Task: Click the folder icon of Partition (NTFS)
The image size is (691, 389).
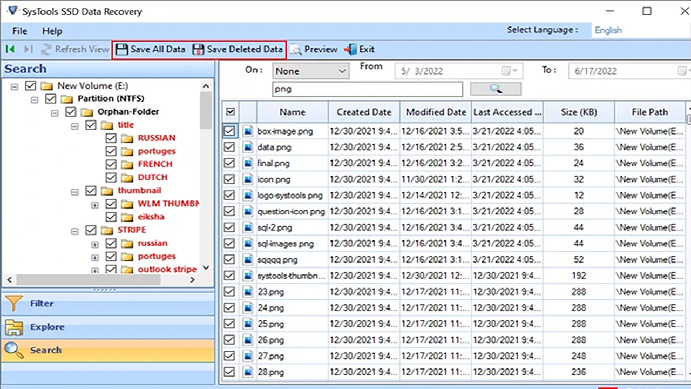Action: click(67, 98)
